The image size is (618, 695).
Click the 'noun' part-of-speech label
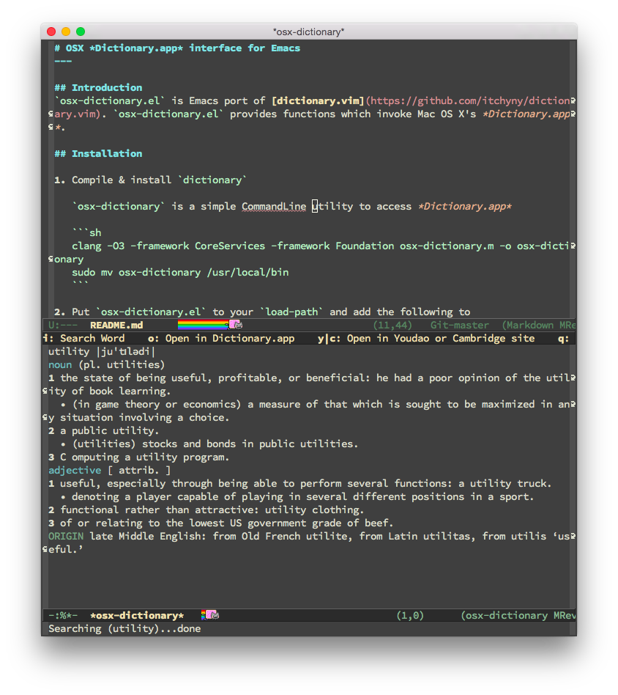pyautogui.click(x=60, y=365)
